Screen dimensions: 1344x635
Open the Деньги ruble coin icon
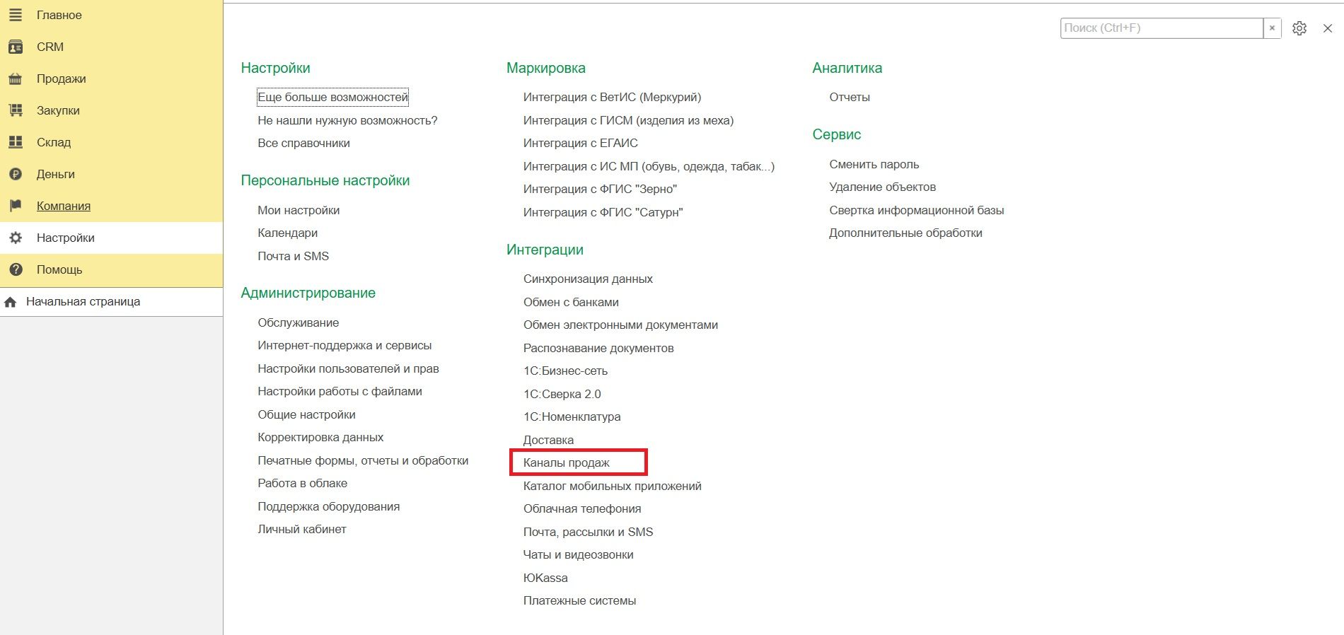[15, 174]
